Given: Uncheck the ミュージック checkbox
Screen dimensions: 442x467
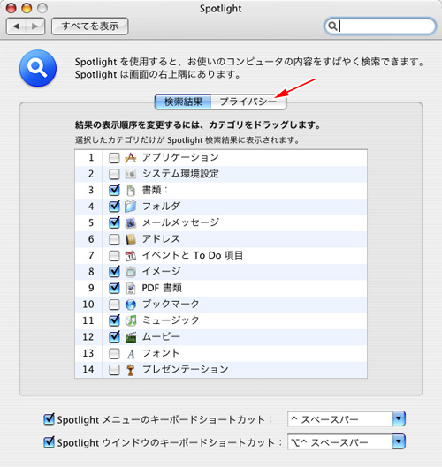Looking at the screenshot, I should 114,320.
